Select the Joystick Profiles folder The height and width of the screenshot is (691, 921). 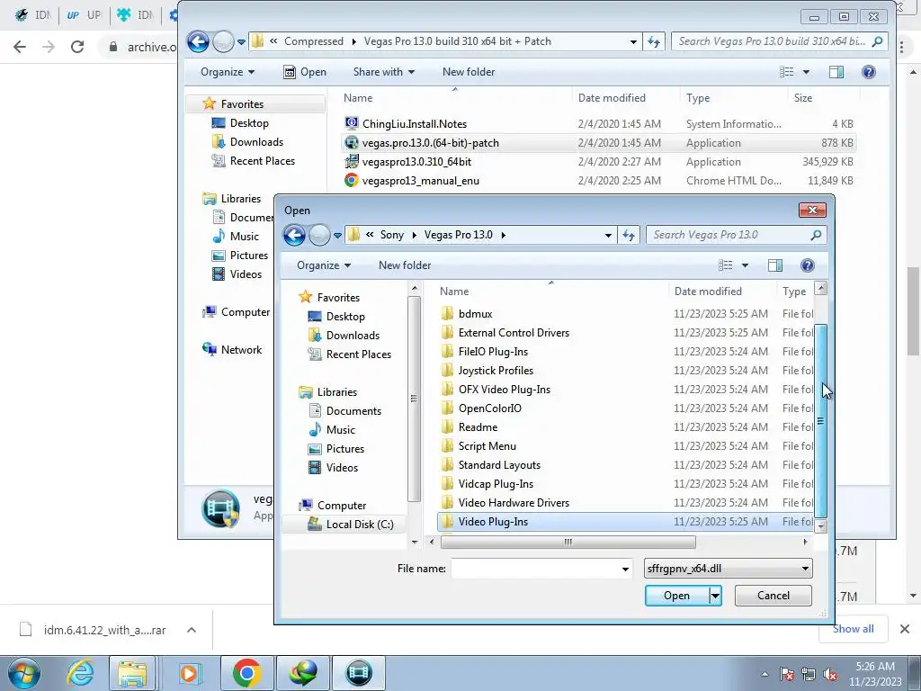tap(496, 371)
